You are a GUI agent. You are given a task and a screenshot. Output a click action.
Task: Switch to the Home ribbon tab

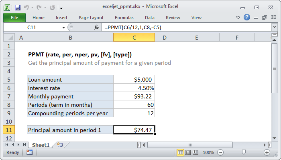coord(39,18)
